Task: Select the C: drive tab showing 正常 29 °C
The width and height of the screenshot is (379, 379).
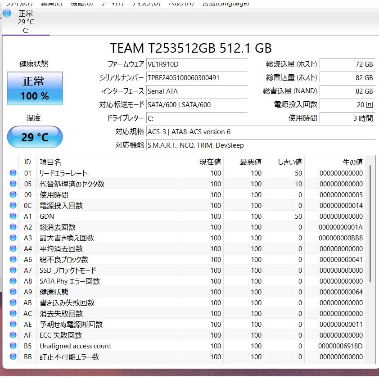Action: [x=26, y=22]
